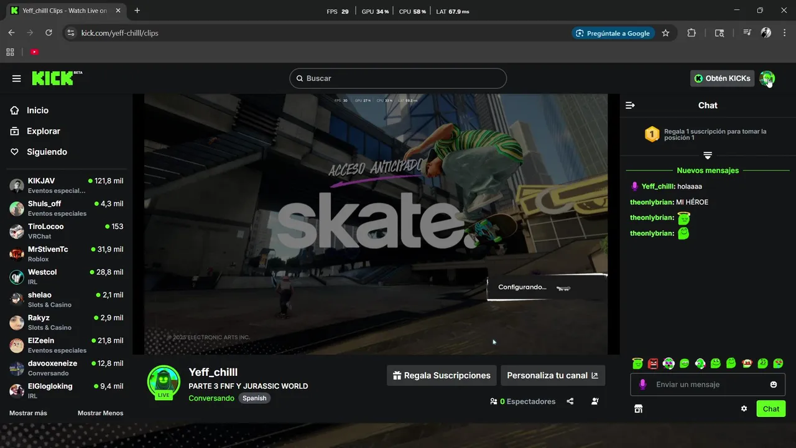Viewport: 796px width, 448px height.
Task: Open Chrome extensions puzzle icon
Action: tap(692, 33)
